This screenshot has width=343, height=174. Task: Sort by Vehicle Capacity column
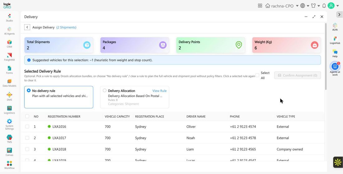(117, 116)
